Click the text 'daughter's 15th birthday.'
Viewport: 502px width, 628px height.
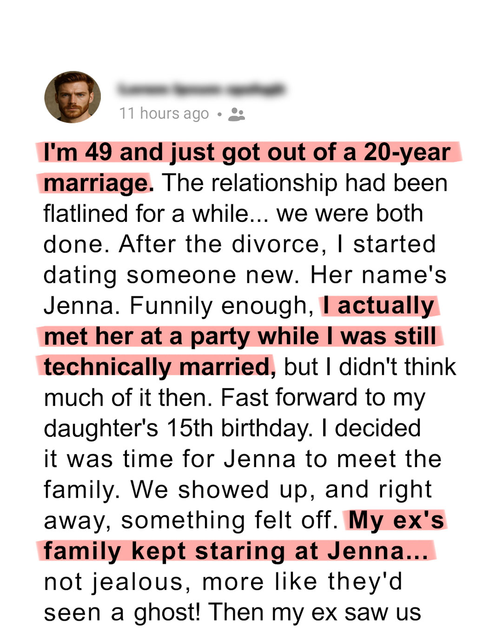tap(178, 429)
